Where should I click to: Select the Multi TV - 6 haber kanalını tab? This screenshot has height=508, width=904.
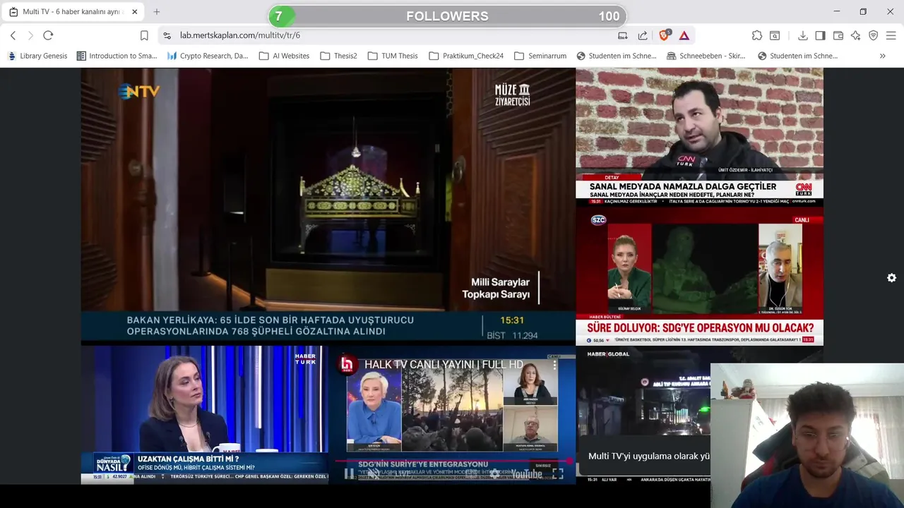pyautogui.click(x=73, y=12)
